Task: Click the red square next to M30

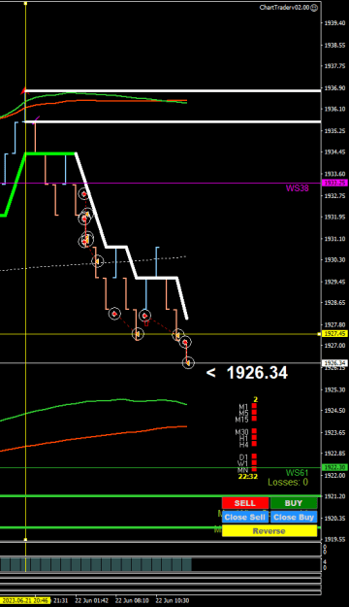Action: [x=254, y=431]
